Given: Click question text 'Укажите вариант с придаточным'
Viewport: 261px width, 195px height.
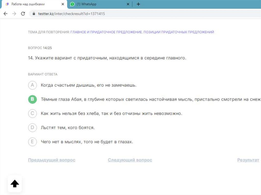Looking at the screenshot, I should point(71,58).
